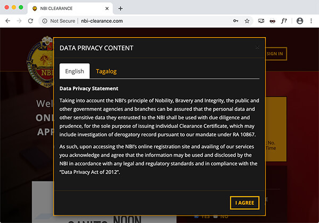Click the nbi-clearance.com address bar
319x223 pixels.
tap(102, 21)
